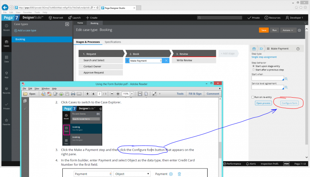Click the stage arrow icon in breadcrumb
Image resolution: width=310 pixels, height=177 pixels.
261,48
